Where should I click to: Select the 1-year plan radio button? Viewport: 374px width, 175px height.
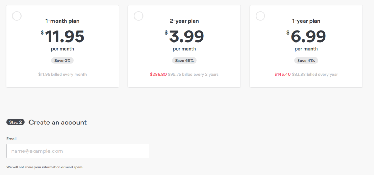tap(260, 16)
